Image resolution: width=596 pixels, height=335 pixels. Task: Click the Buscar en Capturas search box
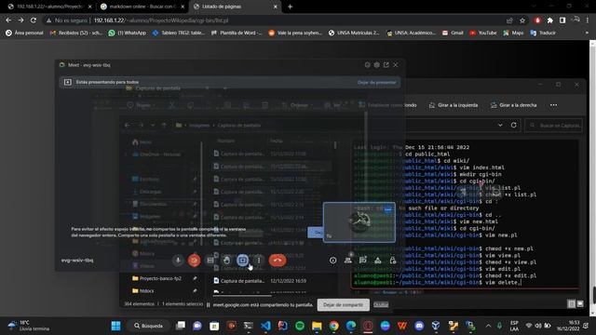pyautogui.click(x=554, y=125)
